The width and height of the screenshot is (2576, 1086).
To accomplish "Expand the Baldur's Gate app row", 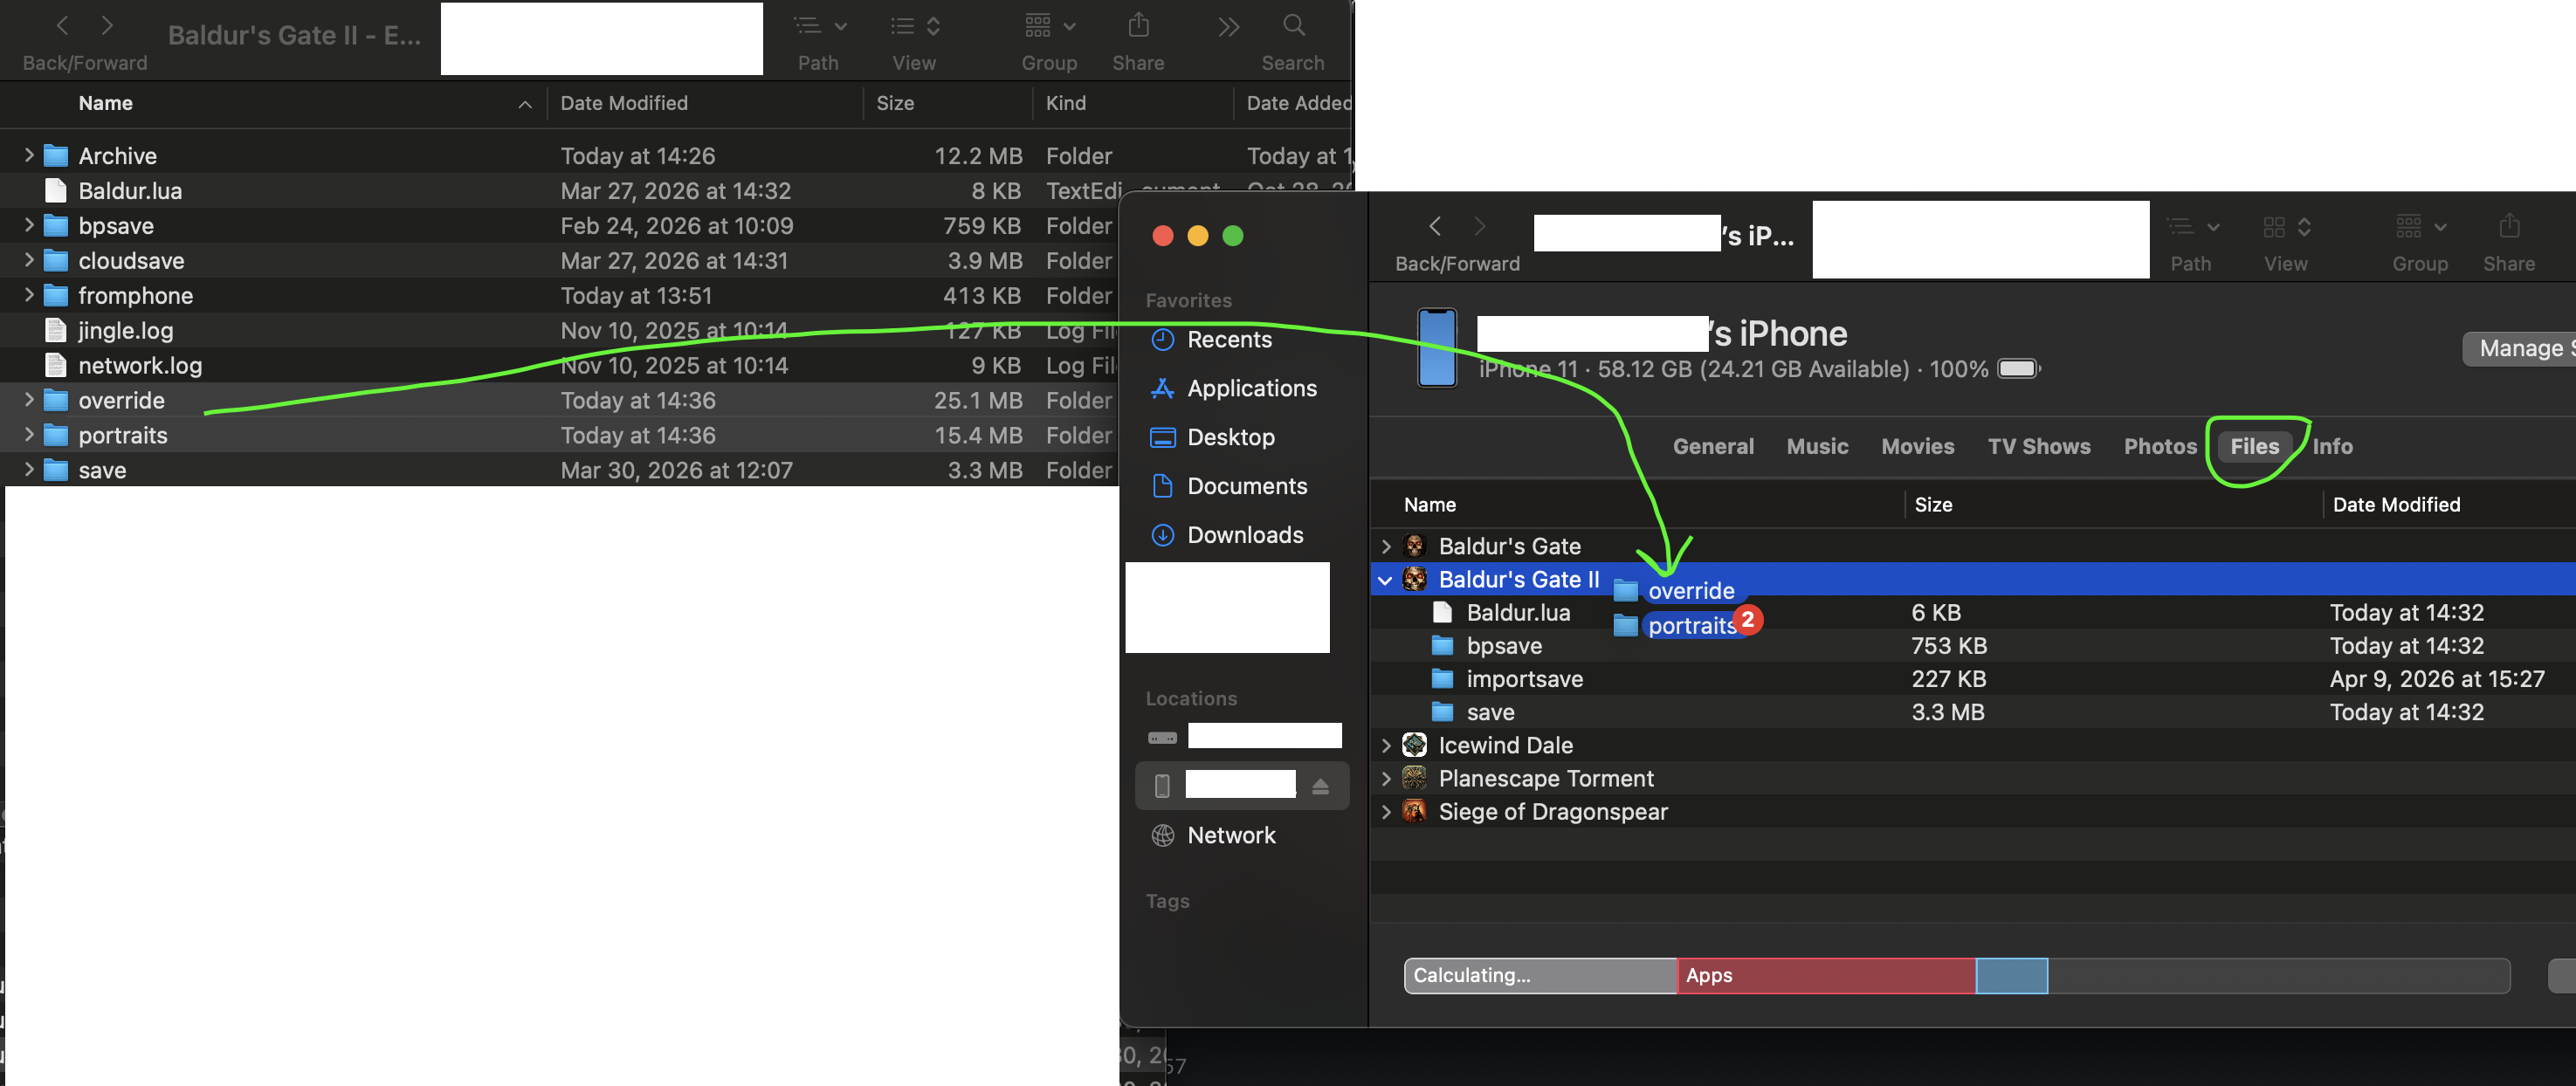I will click(x=1386, y=546).
